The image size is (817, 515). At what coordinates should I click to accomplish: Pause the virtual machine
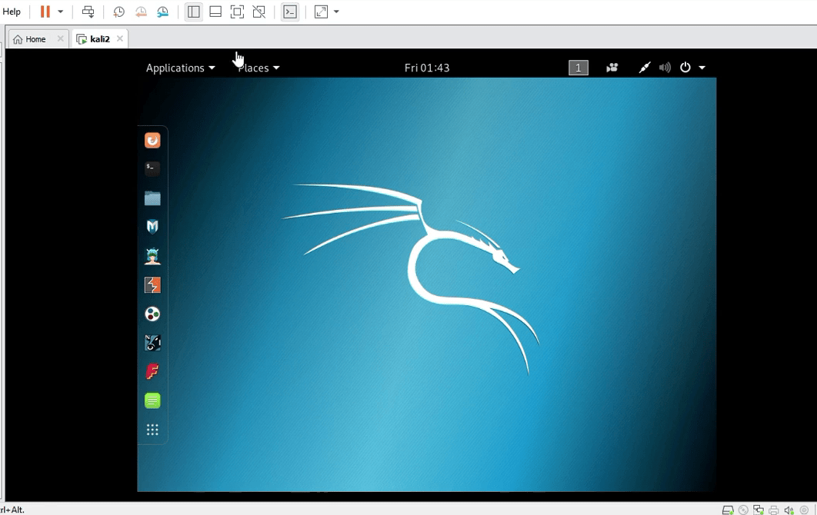(45, 12)
